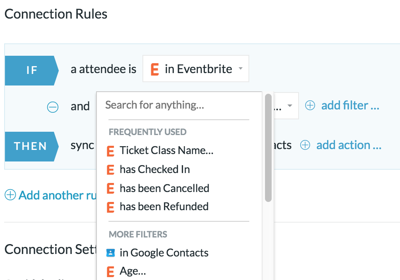This screenshot has height=280, width=400.
Task: Click the Eventbrite logo in the IF selector
Action: click(154, 69)
